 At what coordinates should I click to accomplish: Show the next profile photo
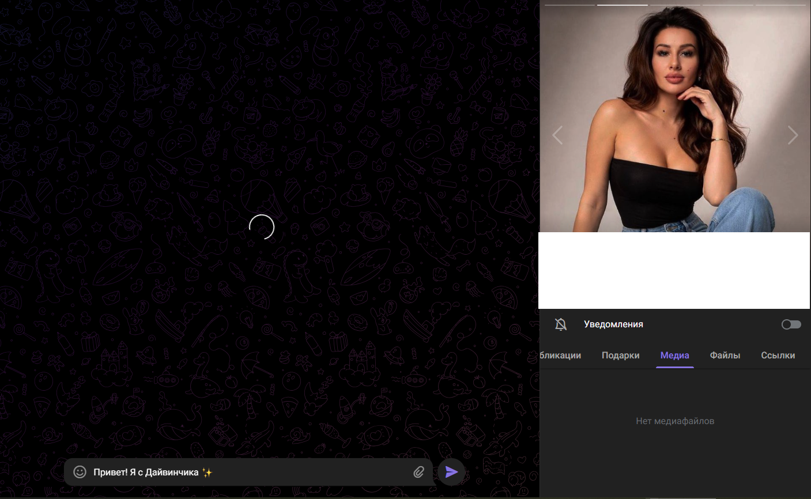793,135
